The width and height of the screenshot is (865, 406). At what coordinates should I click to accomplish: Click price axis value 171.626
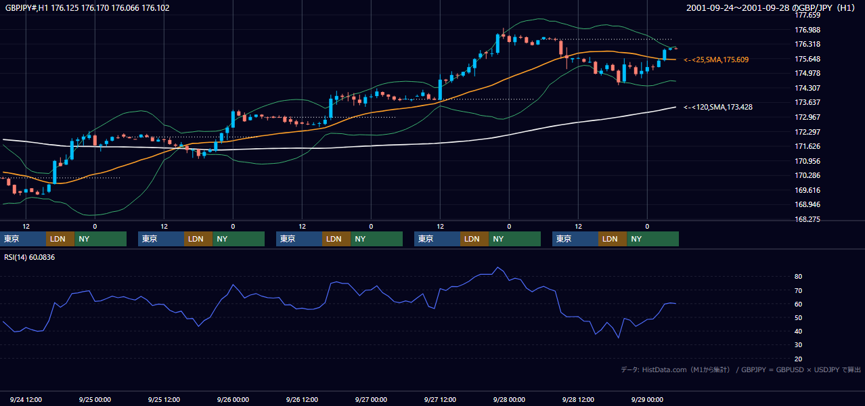pyautogui.click(x=807, y=146)
